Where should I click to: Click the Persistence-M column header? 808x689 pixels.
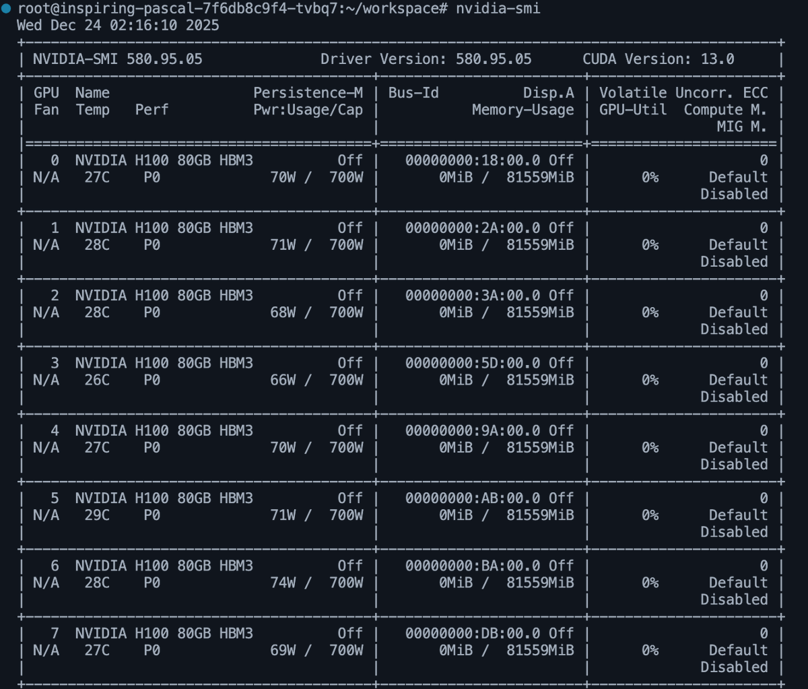tap(308, 93)
